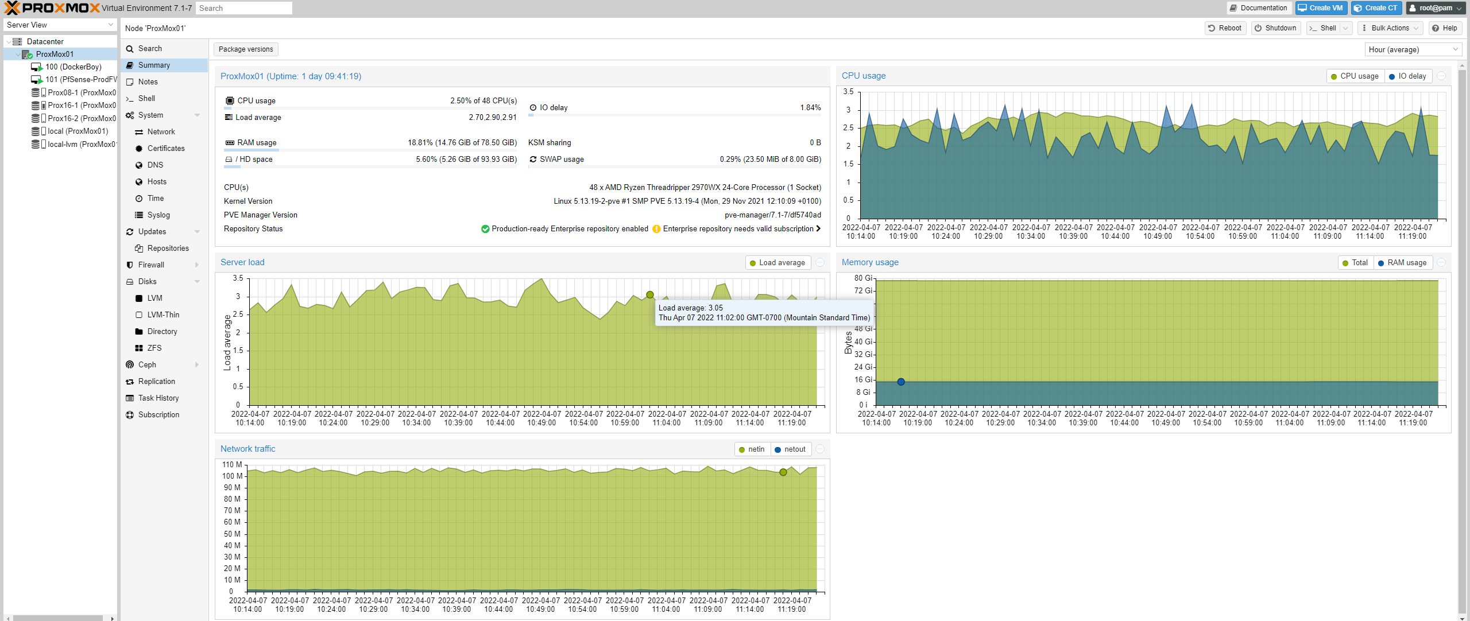Open the Hour (average) timeframe dropdown
The width and height of the screenshot is (1470, 621).
coord(1413,50)
